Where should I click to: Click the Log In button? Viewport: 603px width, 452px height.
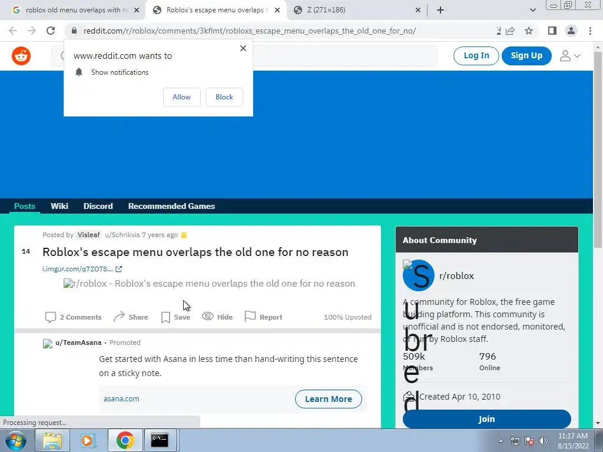coord(476,56)
